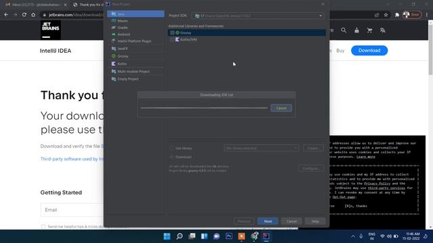
Task: Open the shopping cart icon
Action: point(369,30)
